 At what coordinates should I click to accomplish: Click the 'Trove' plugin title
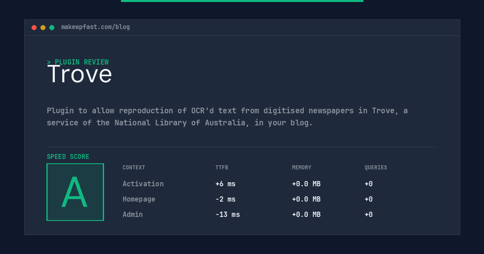(79, 74)
